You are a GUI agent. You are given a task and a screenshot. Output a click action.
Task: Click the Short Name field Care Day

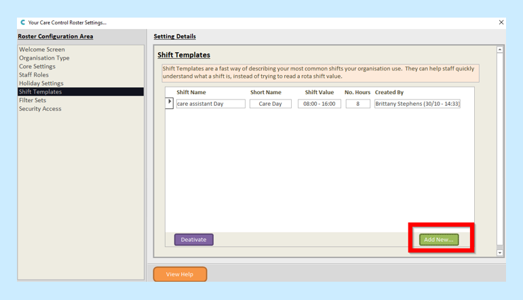[271, 104]
